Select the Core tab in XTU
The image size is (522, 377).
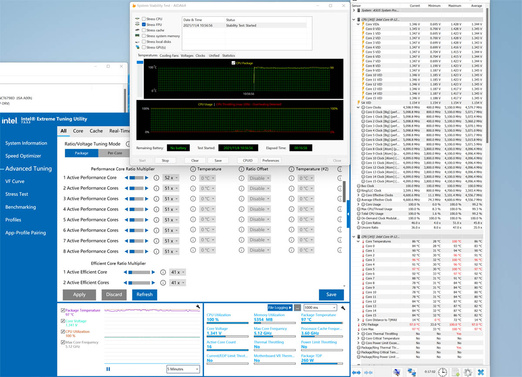[x=78, y=131]
